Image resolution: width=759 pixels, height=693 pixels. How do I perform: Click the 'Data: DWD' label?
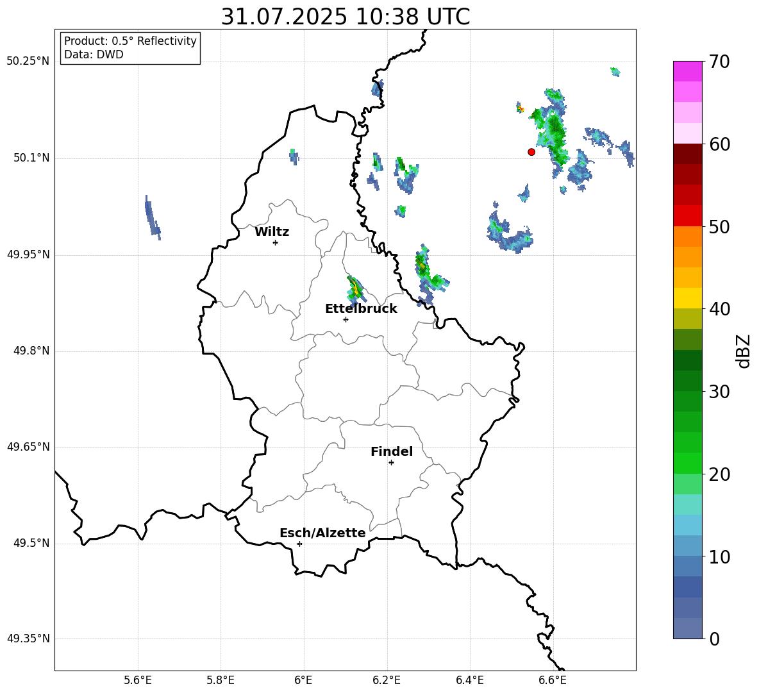94,54
